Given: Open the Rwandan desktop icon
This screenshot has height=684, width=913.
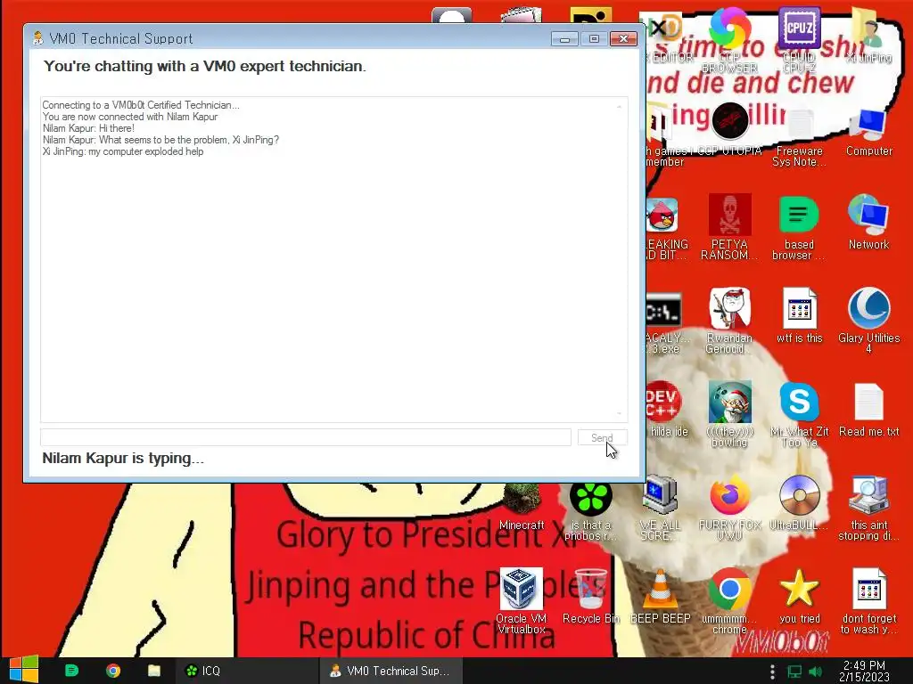Looking at the screenshot, I should 729,321.
